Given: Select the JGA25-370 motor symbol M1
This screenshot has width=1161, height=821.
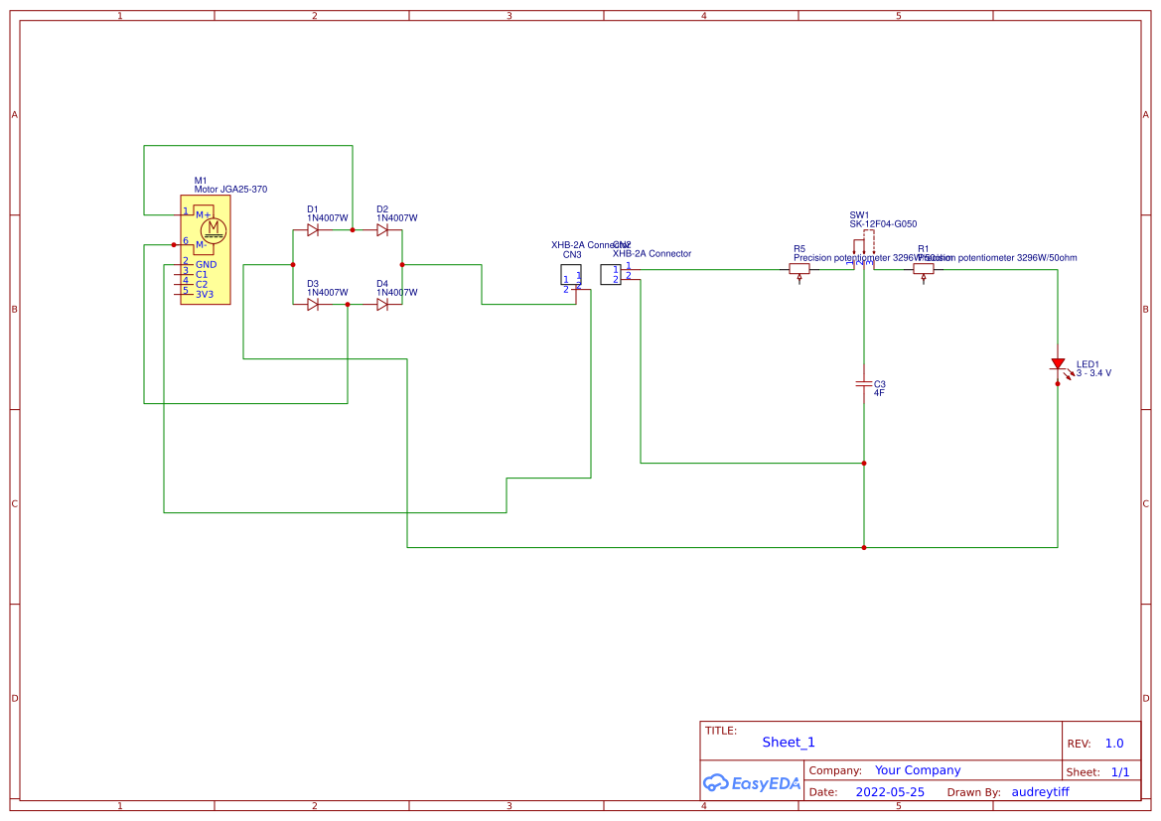Looking at the screenshot, I should 205,248.
